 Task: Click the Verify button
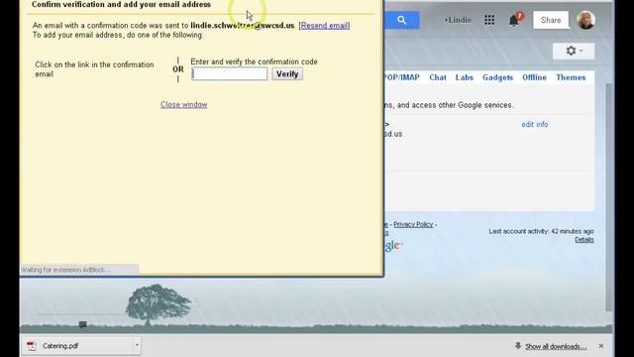(x=287, y=74)
